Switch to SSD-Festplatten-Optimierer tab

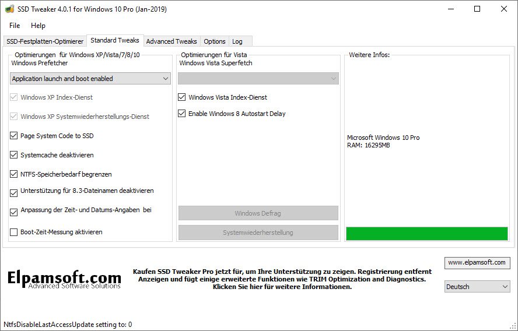point(45,41)
